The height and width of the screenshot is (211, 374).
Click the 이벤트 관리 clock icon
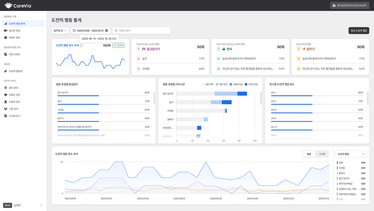tap(5, 38)
